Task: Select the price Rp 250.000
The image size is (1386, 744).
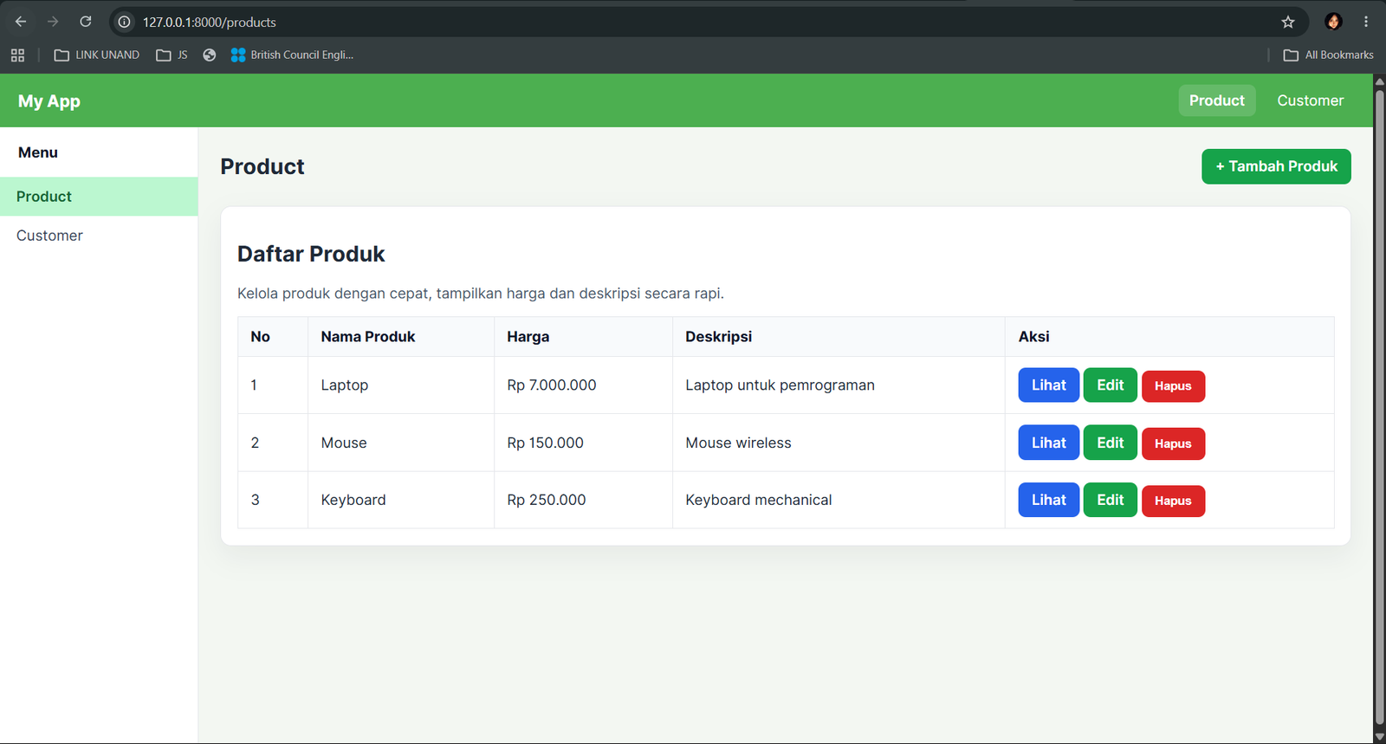Action: click(547, 500)
